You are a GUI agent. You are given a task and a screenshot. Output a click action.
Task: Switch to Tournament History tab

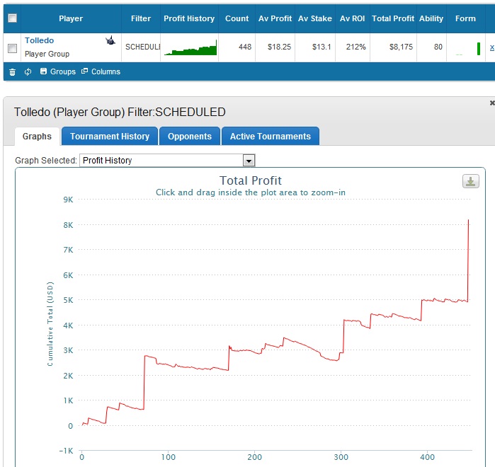click(110, 137)
